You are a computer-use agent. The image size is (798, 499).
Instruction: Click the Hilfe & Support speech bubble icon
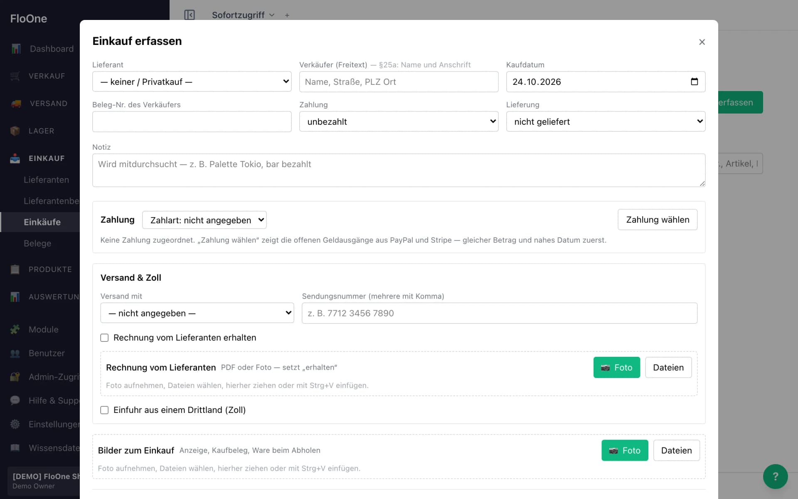tap(15, 400)
